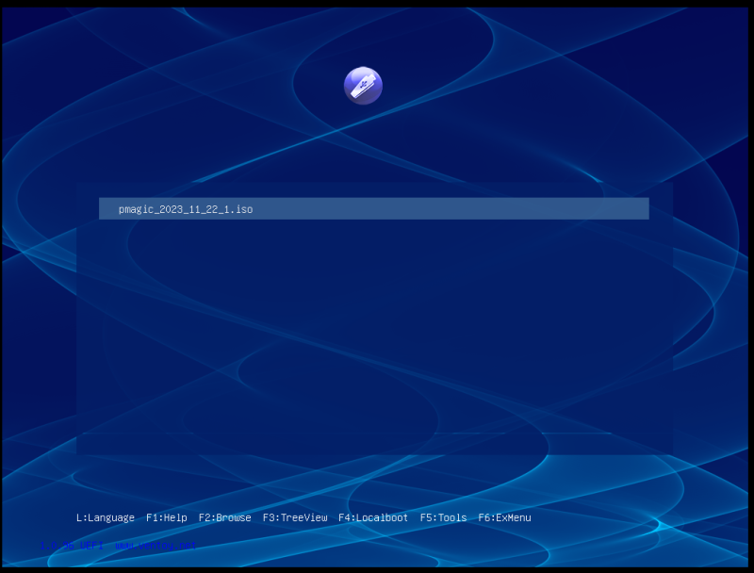Open the L:Language option

click(106, 517)
